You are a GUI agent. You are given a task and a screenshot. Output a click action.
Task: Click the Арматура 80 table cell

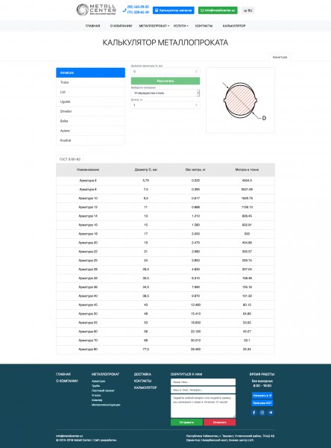click(x=88, y=349)
